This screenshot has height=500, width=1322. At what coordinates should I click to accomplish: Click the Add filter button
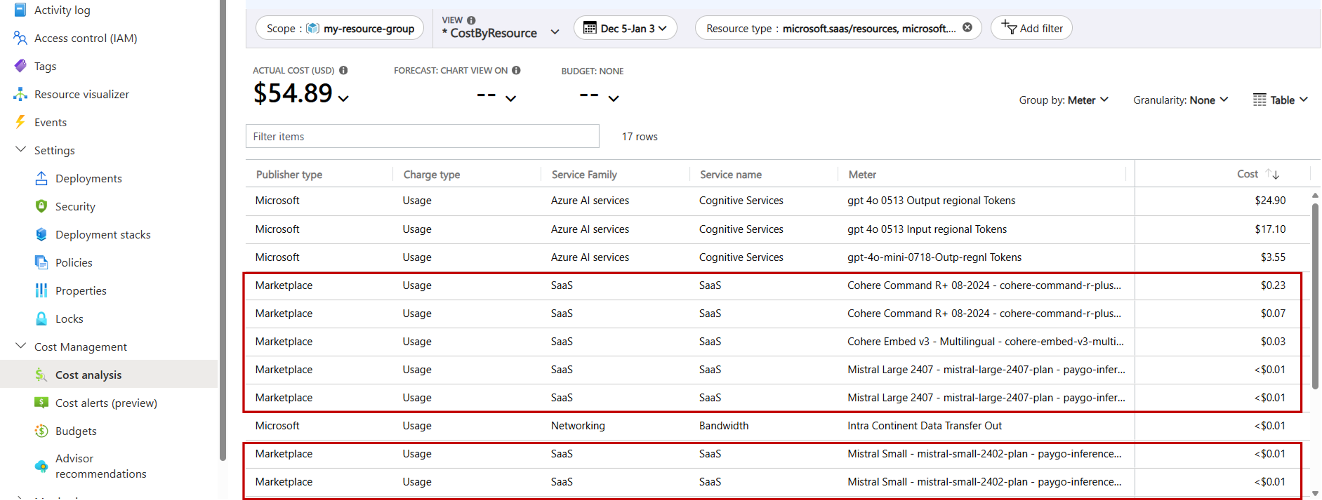pyautogui.click(x=1031, y=28)
